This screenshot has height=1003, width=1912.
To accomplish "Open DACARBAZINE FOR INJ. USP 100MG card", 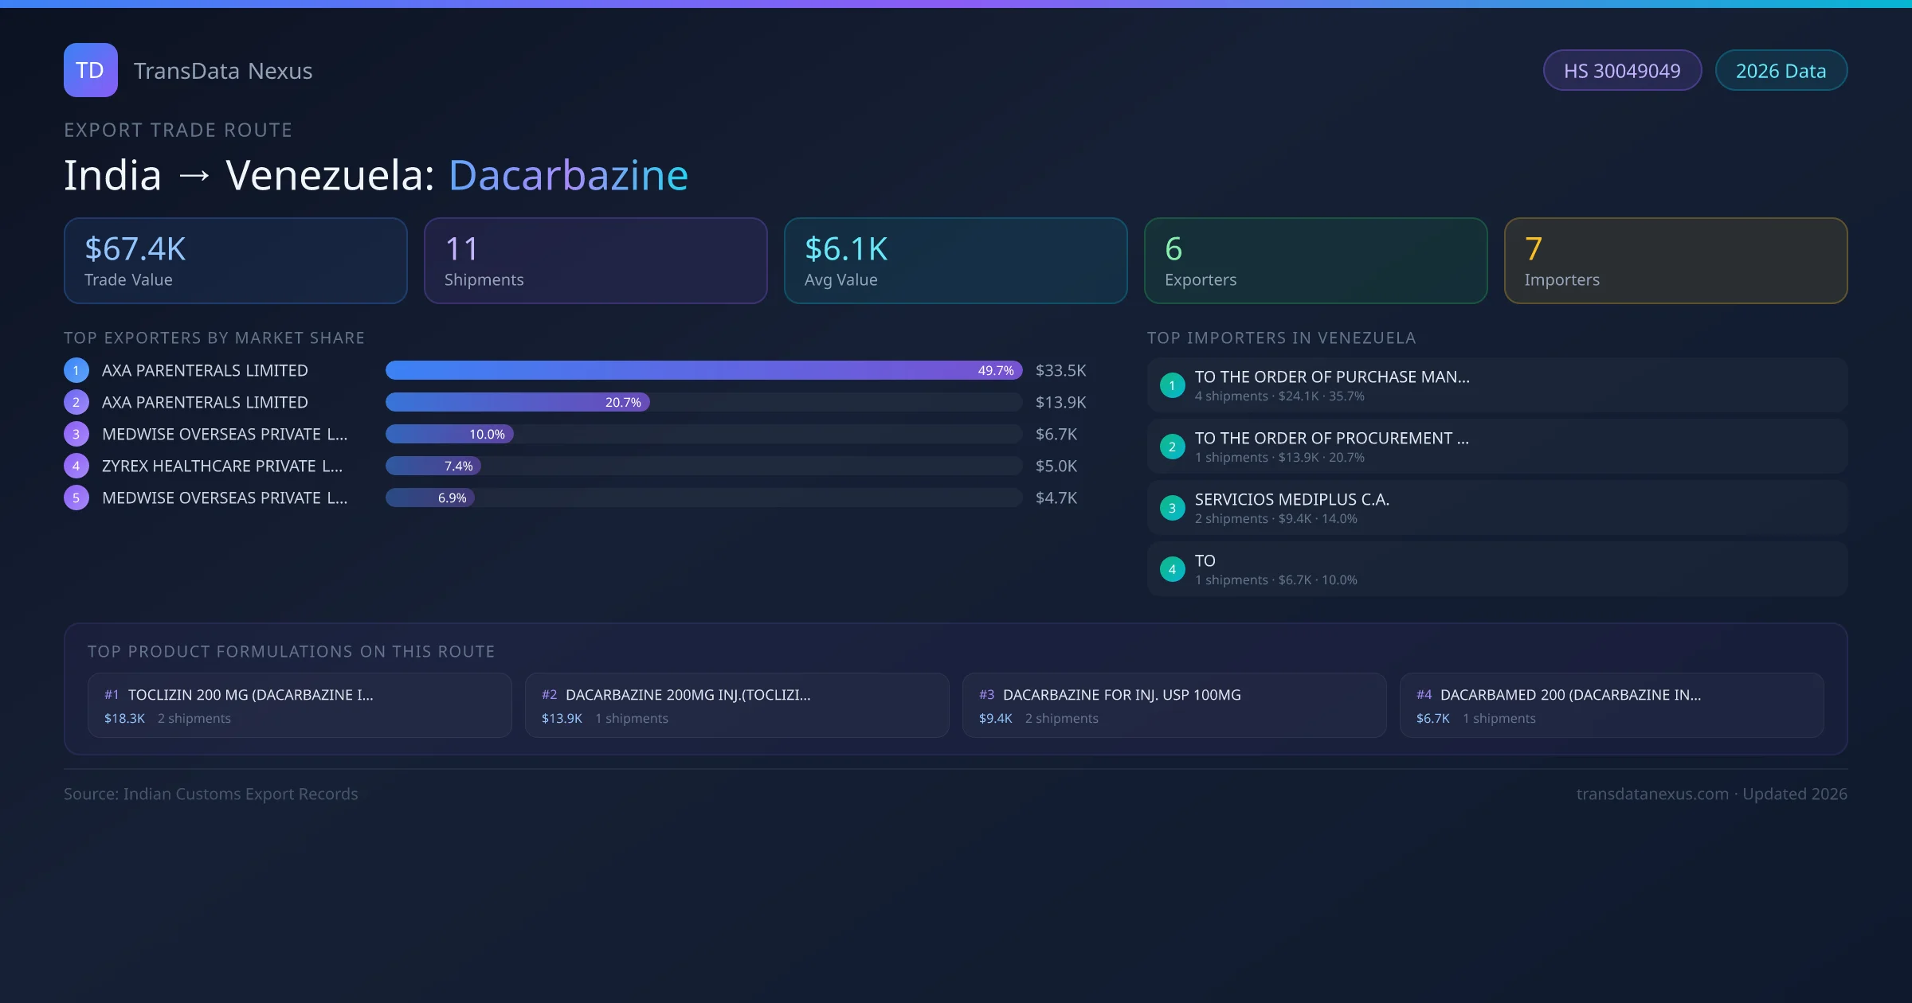I will coord(1174,705).
